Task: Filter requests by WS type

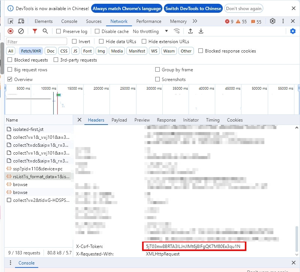Action: (154, 51)
